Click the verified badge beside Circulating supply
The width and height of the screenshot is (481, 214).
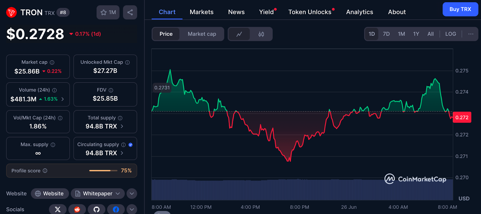(130, 145)
